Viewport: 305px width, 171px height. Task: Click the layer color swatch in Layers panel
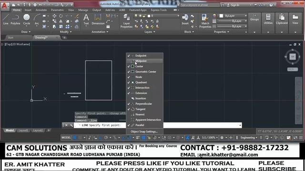149,16
